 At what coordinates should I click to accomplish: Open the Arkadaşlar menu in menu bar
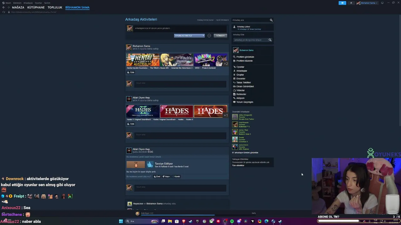pos(28,3)
